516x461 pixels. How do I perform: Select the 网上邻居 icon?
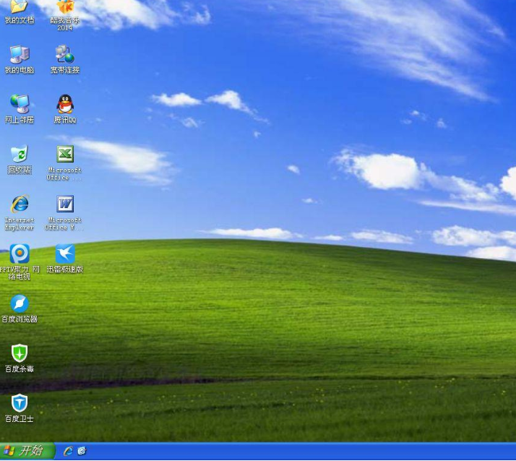[19, 104]
